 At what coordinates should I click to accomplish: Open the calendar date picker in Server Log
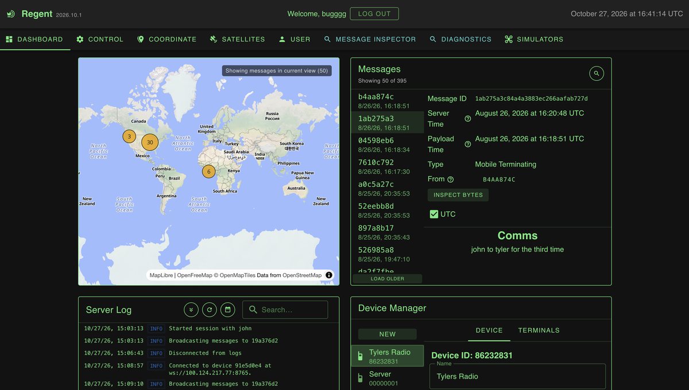coord(228,310)
